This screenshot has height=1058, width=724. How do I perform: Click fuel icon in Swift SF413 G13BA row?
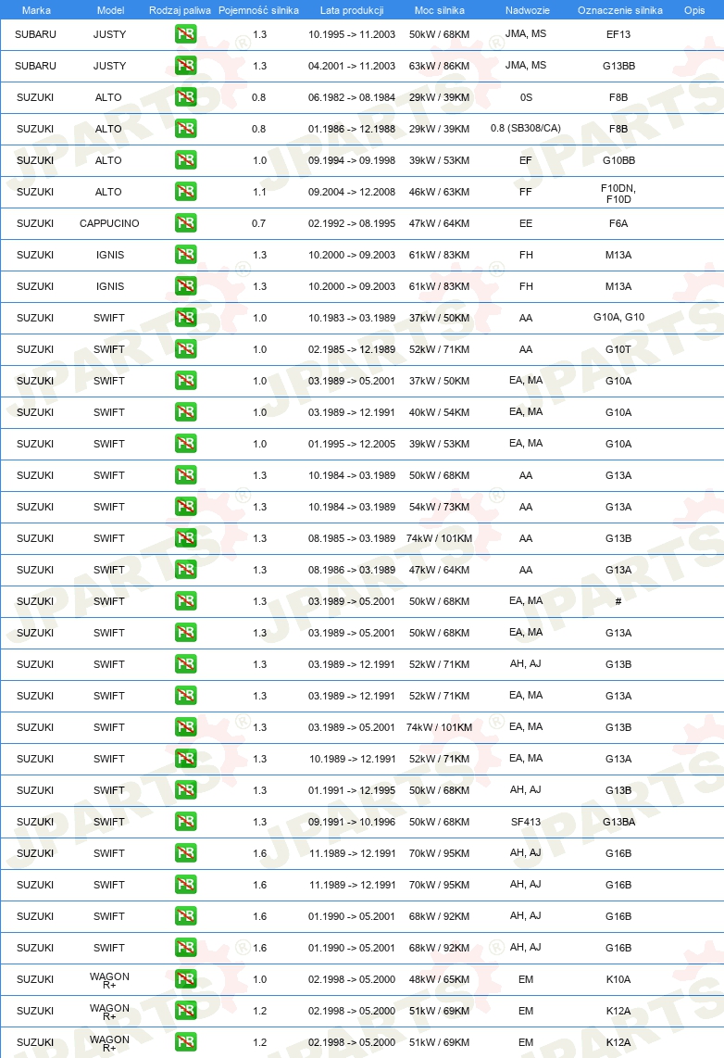(x=185, y=821)
